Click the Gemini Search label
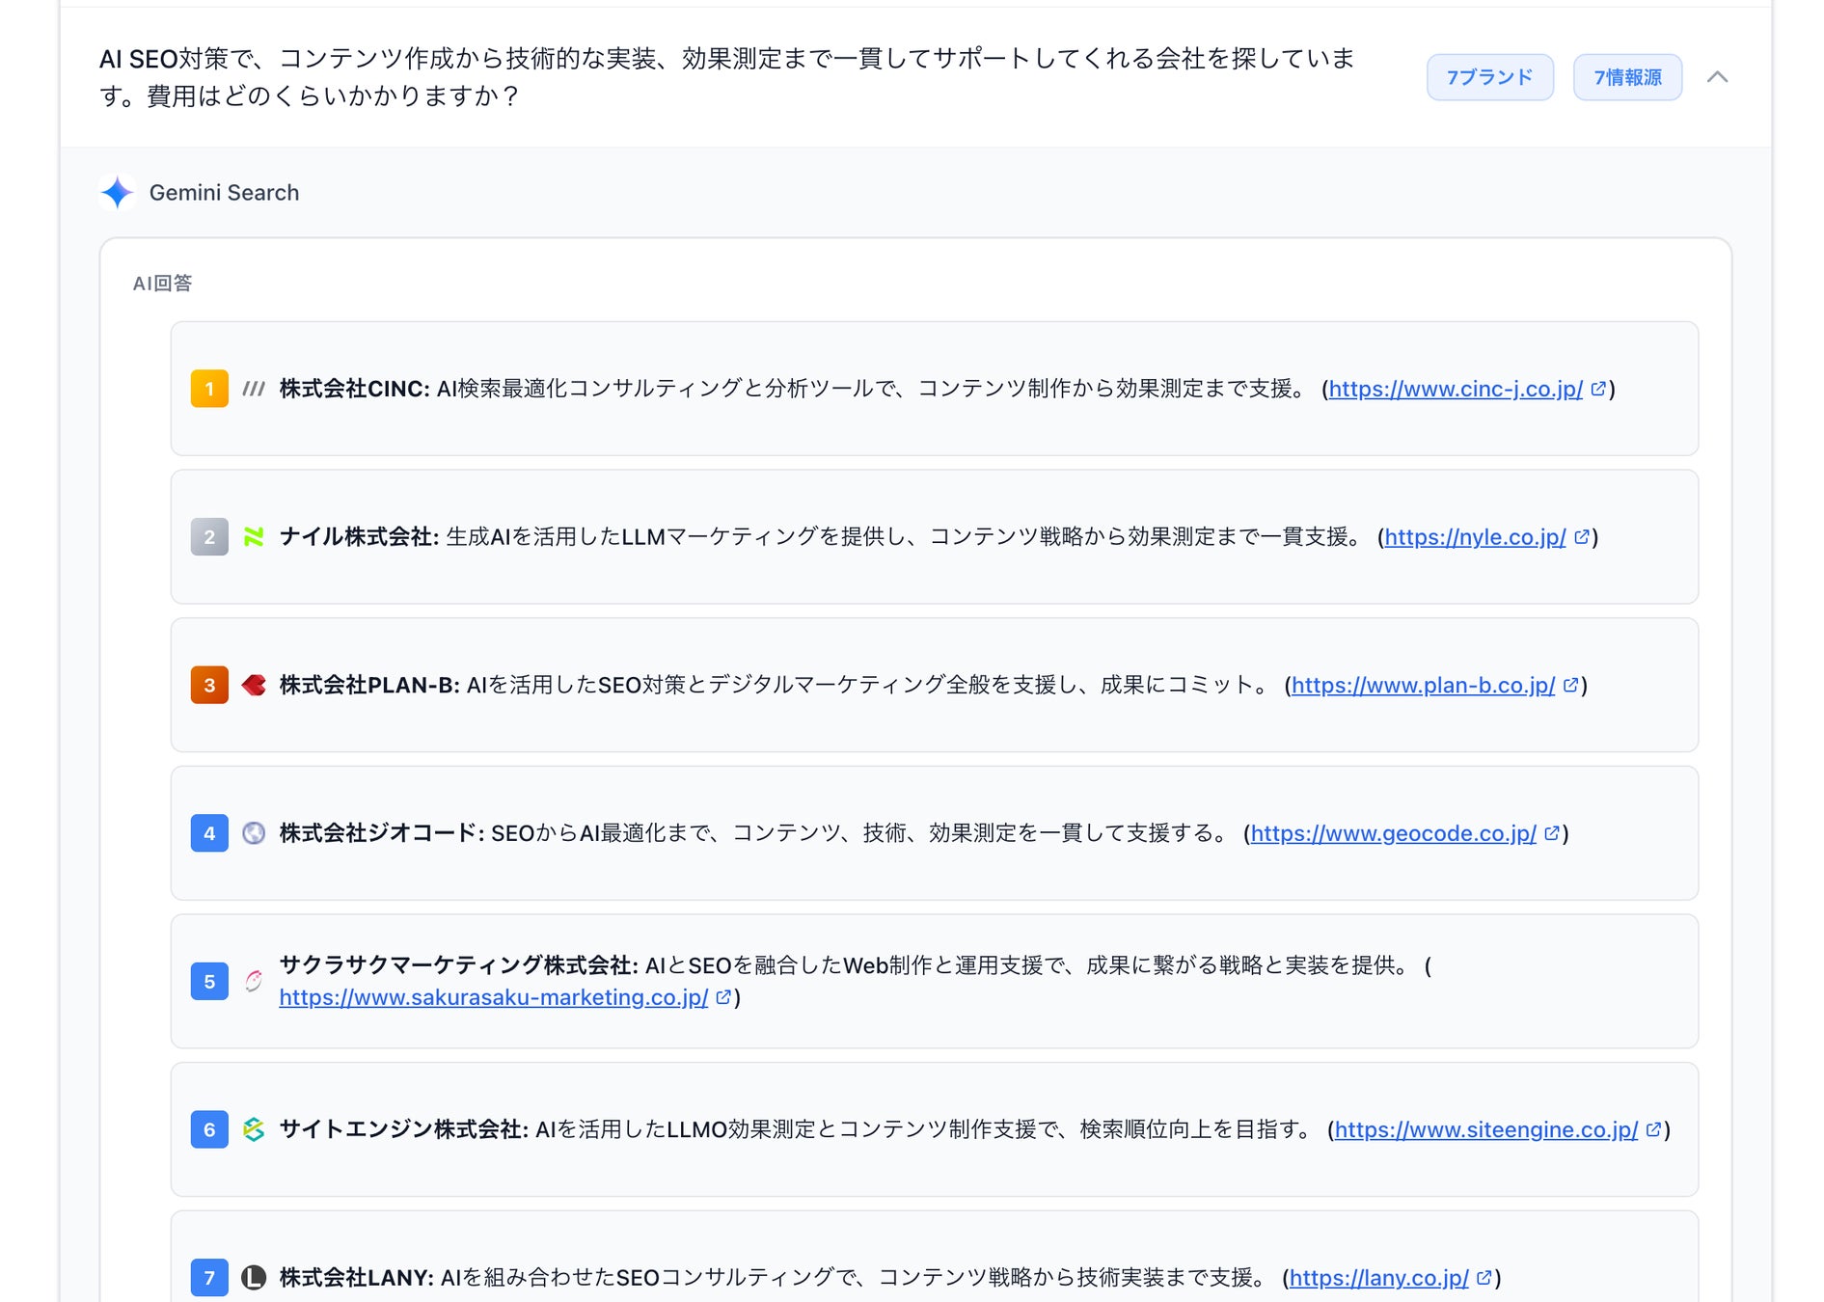The width and height of the screenshot is (1824, 1302). tap(225, 193)
